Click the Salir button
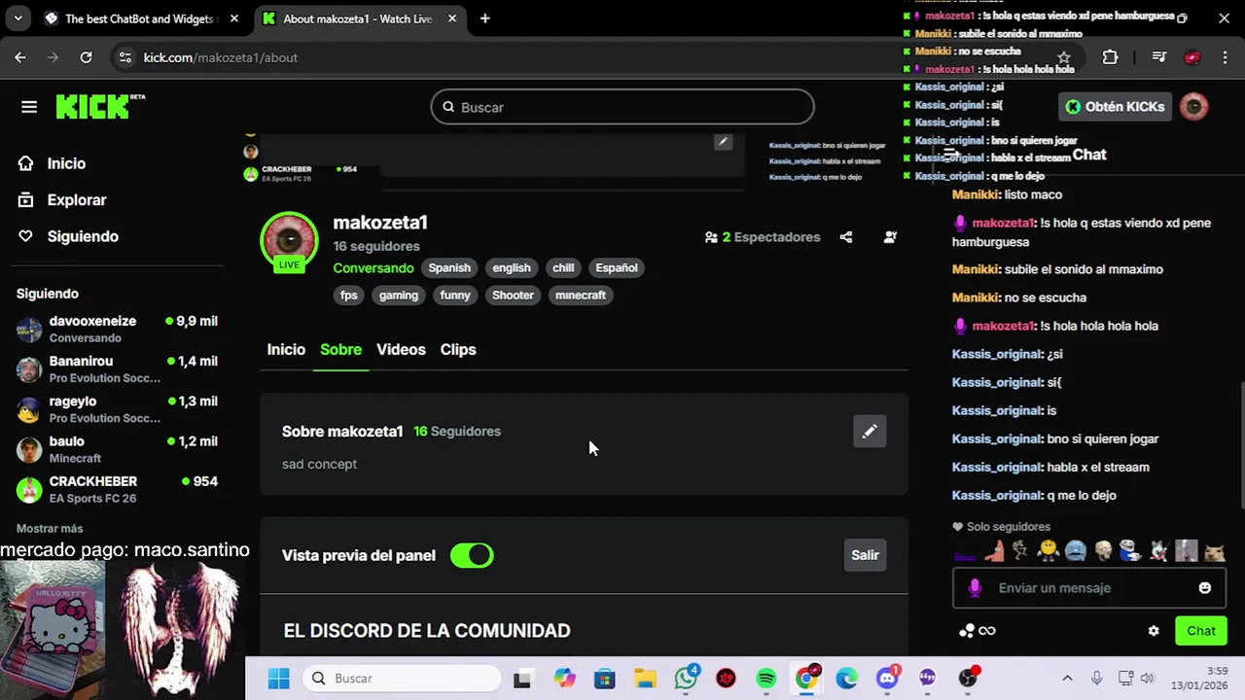This screenshot has width=1245, height=700. (865, 555)
